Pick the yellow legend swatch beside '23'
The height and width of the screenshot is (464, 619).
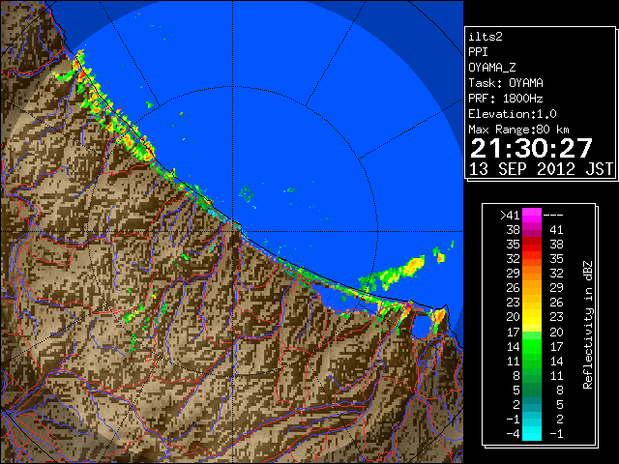click(532, 303)
